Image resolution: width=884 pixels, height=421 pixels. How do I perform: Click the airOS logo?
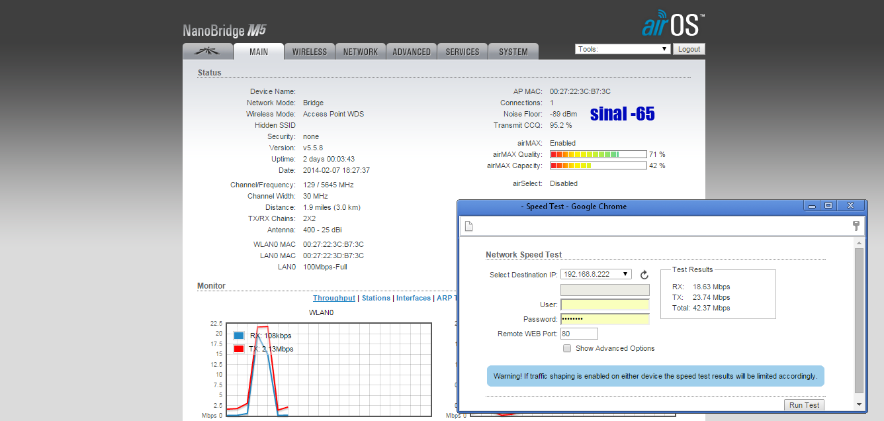673,24
